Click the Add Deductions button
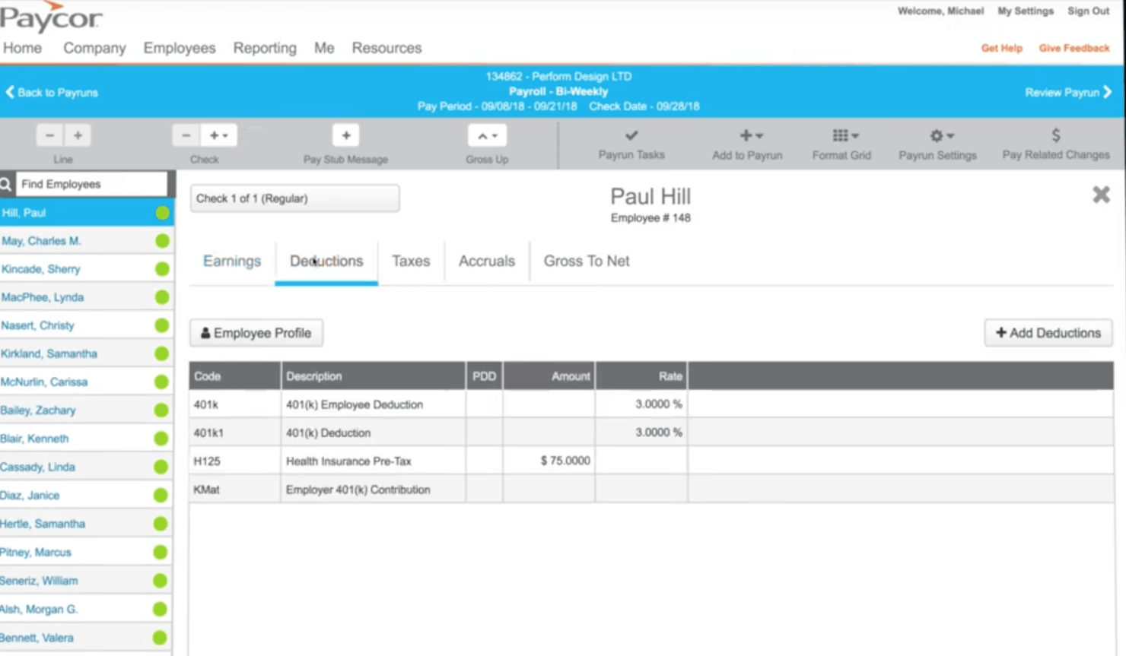1126x656 pixels. (x=1048, y=333)
